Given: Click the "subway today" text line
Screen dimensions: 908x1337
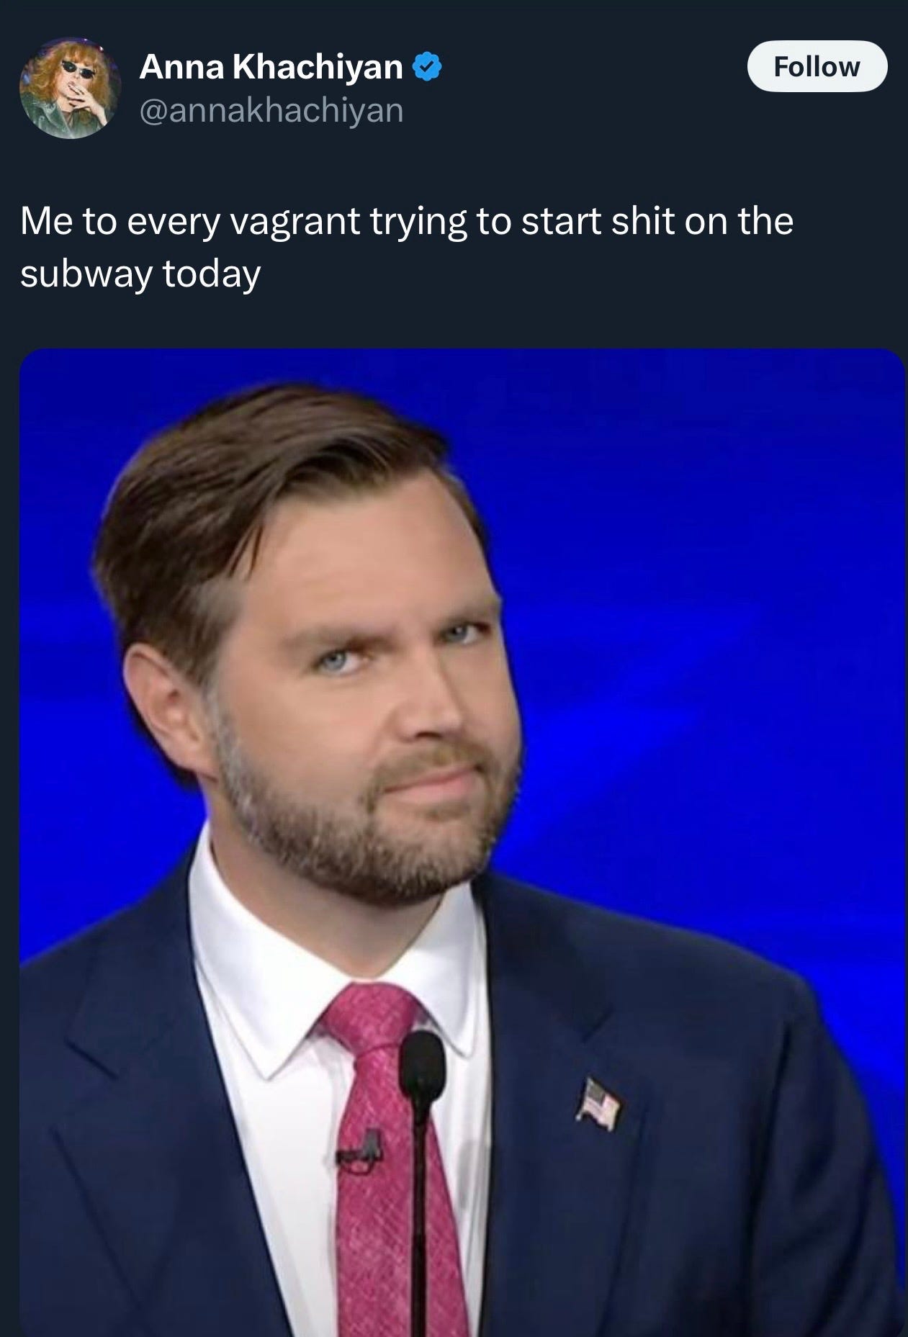Looking at the screenshot, I should 140,275.
